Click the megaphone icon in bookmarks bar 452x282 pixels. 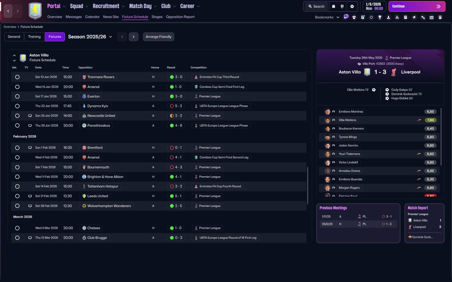tap(414, 17)
